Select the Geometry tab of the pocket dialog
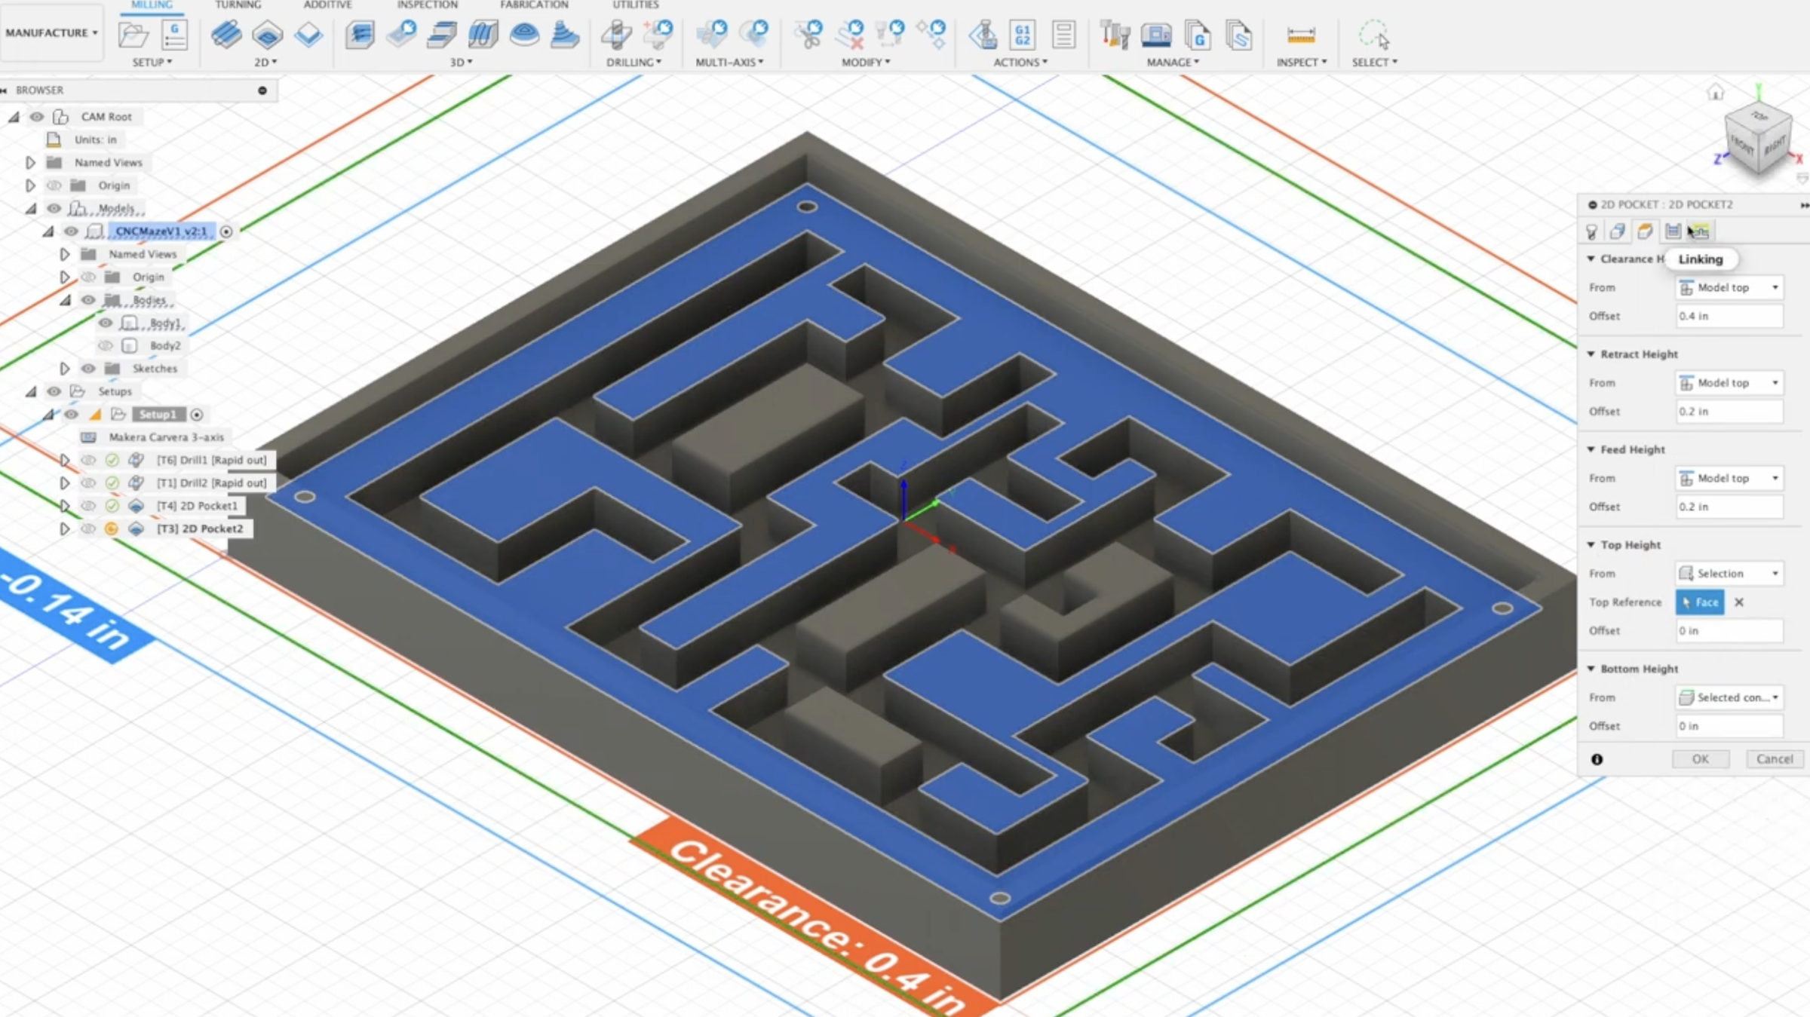Image resolution: width=1810 pixels, height=1017 pixels. pyautogui.click(x=1618, y=231)
